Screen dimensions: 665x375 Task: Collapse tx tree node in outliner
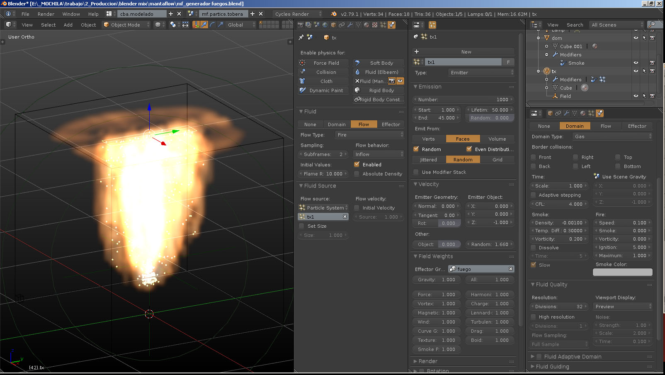pos(539,71)
